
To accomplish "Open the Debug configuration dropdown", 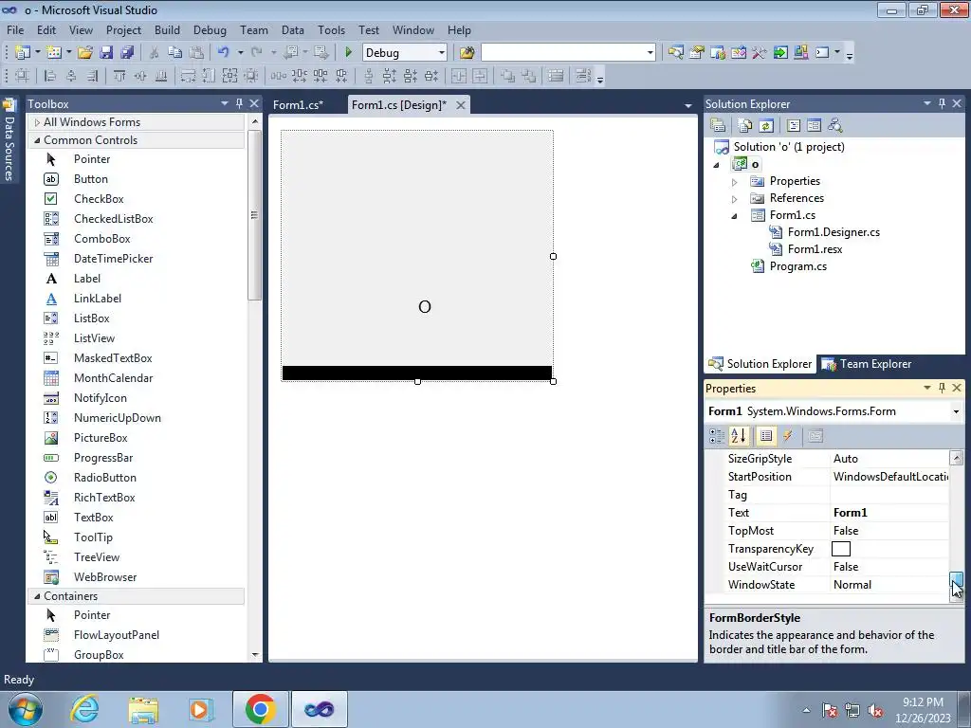I will 442,53.
